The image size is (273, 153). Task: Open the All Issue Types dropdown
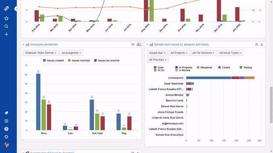(230, 53)
